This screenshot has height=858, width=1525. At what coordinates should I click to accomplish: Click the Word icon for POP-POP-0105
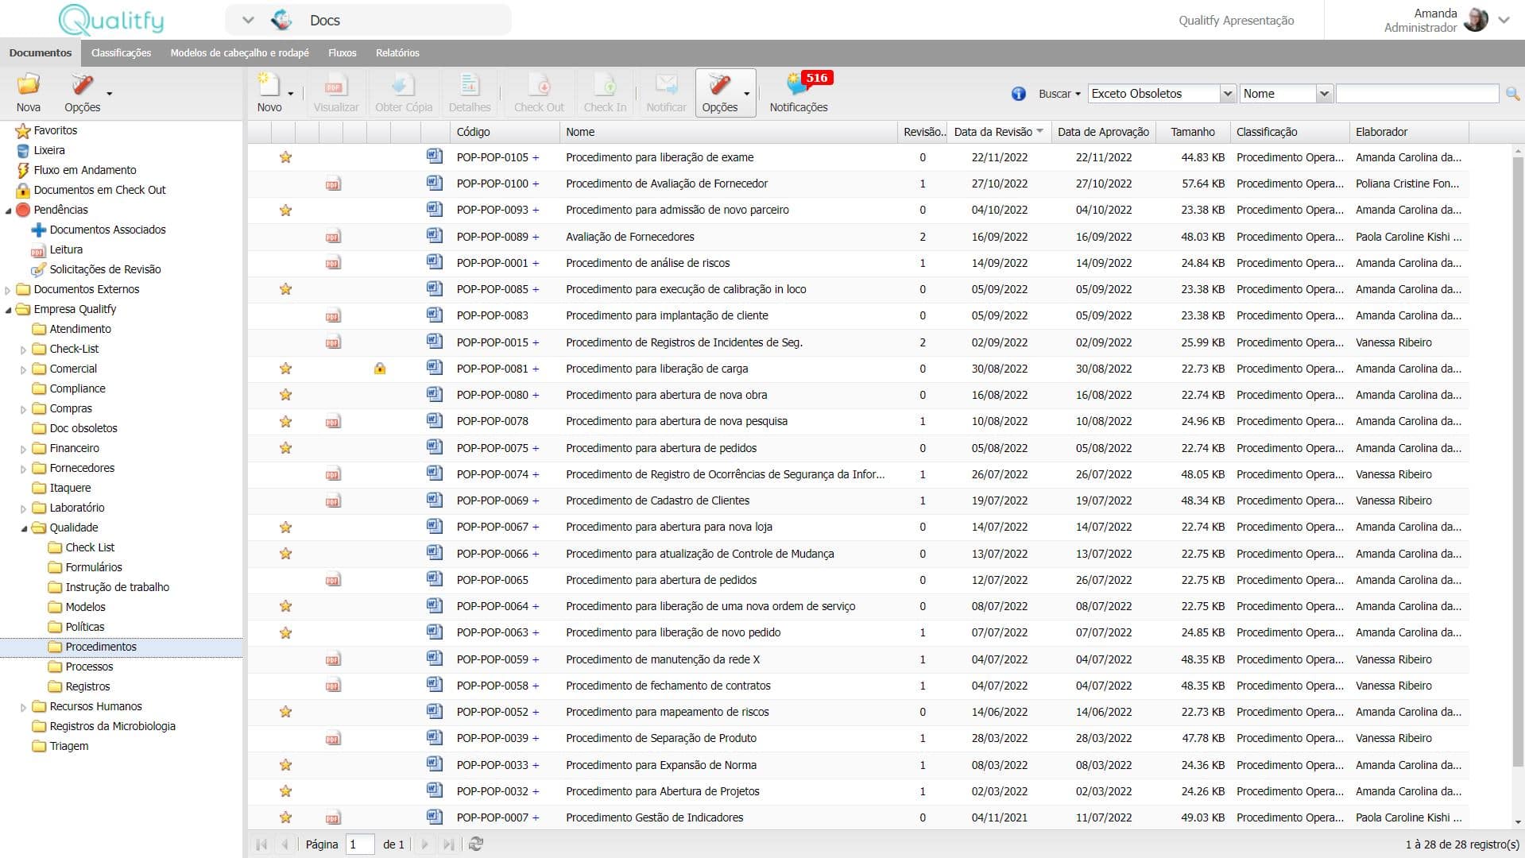434,157
